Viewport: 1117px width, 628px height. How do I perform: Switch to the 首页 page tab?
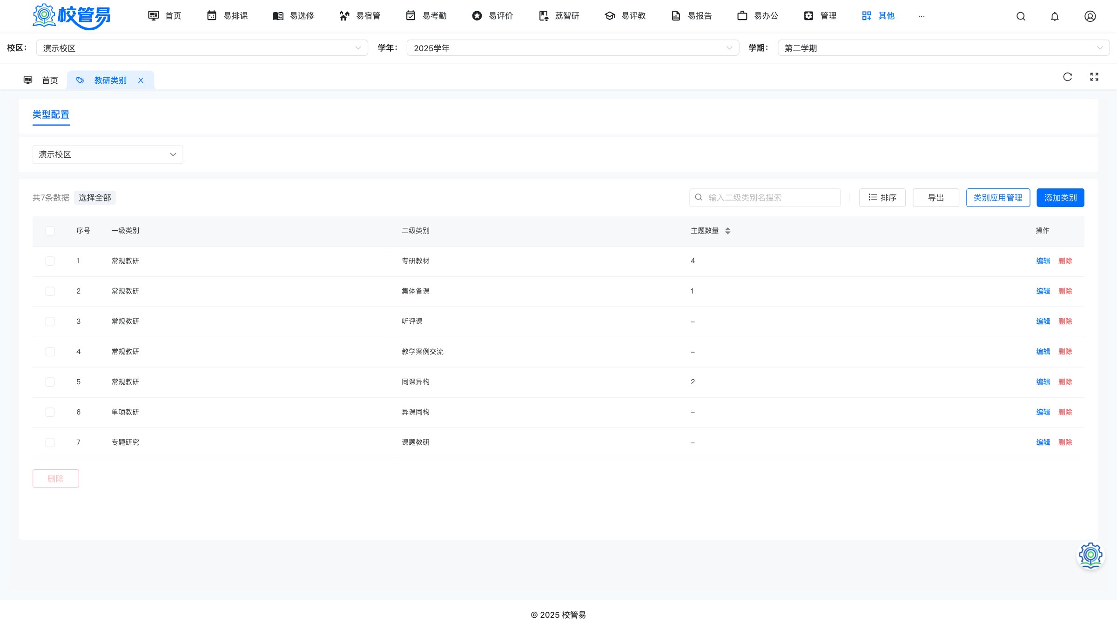click(40, 80)
